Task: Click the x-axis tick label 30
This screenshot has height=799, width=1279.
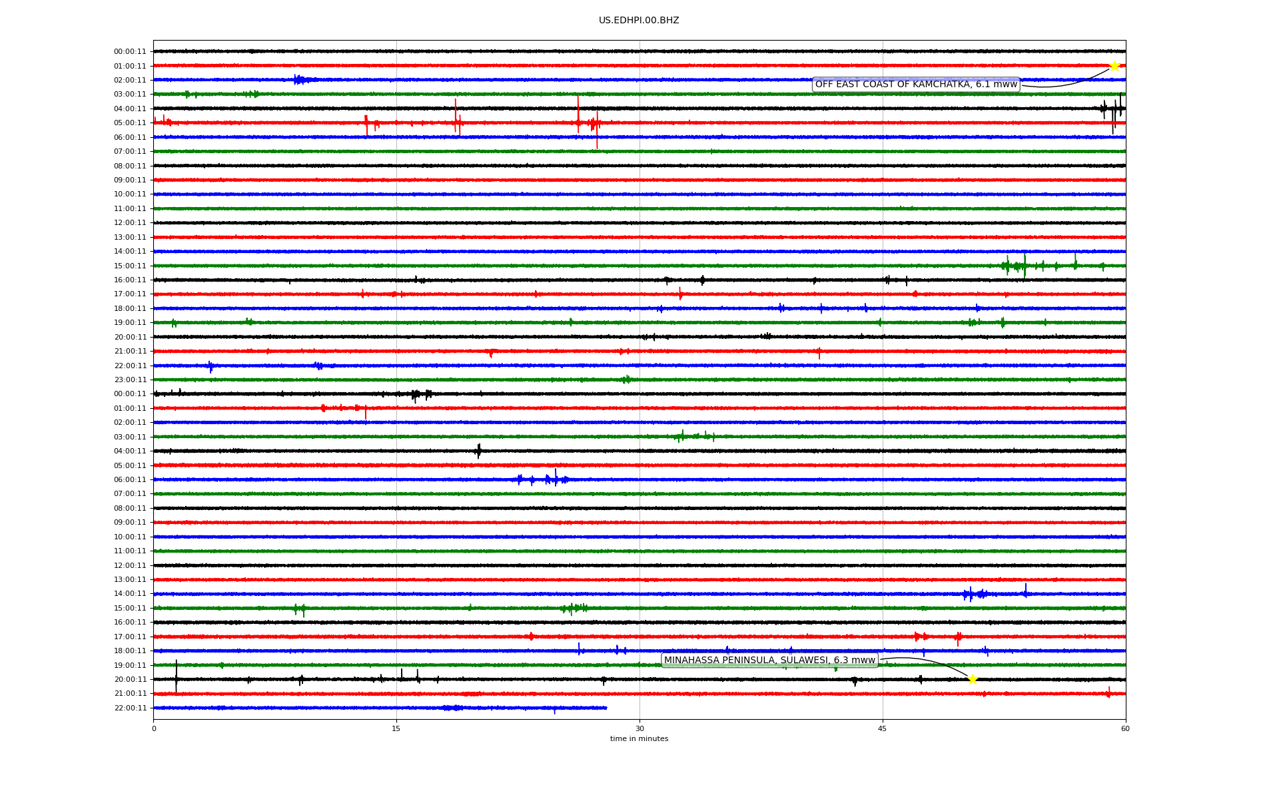Action: [x=639, y=728]
